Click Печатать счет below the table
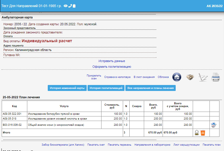Image resolution: width=224 pixels, height=151 pixels. pyautogui.click(x=96, y=145)
